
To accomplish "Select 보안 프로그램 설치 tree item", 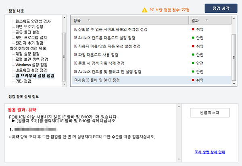I will click(31, 37).
